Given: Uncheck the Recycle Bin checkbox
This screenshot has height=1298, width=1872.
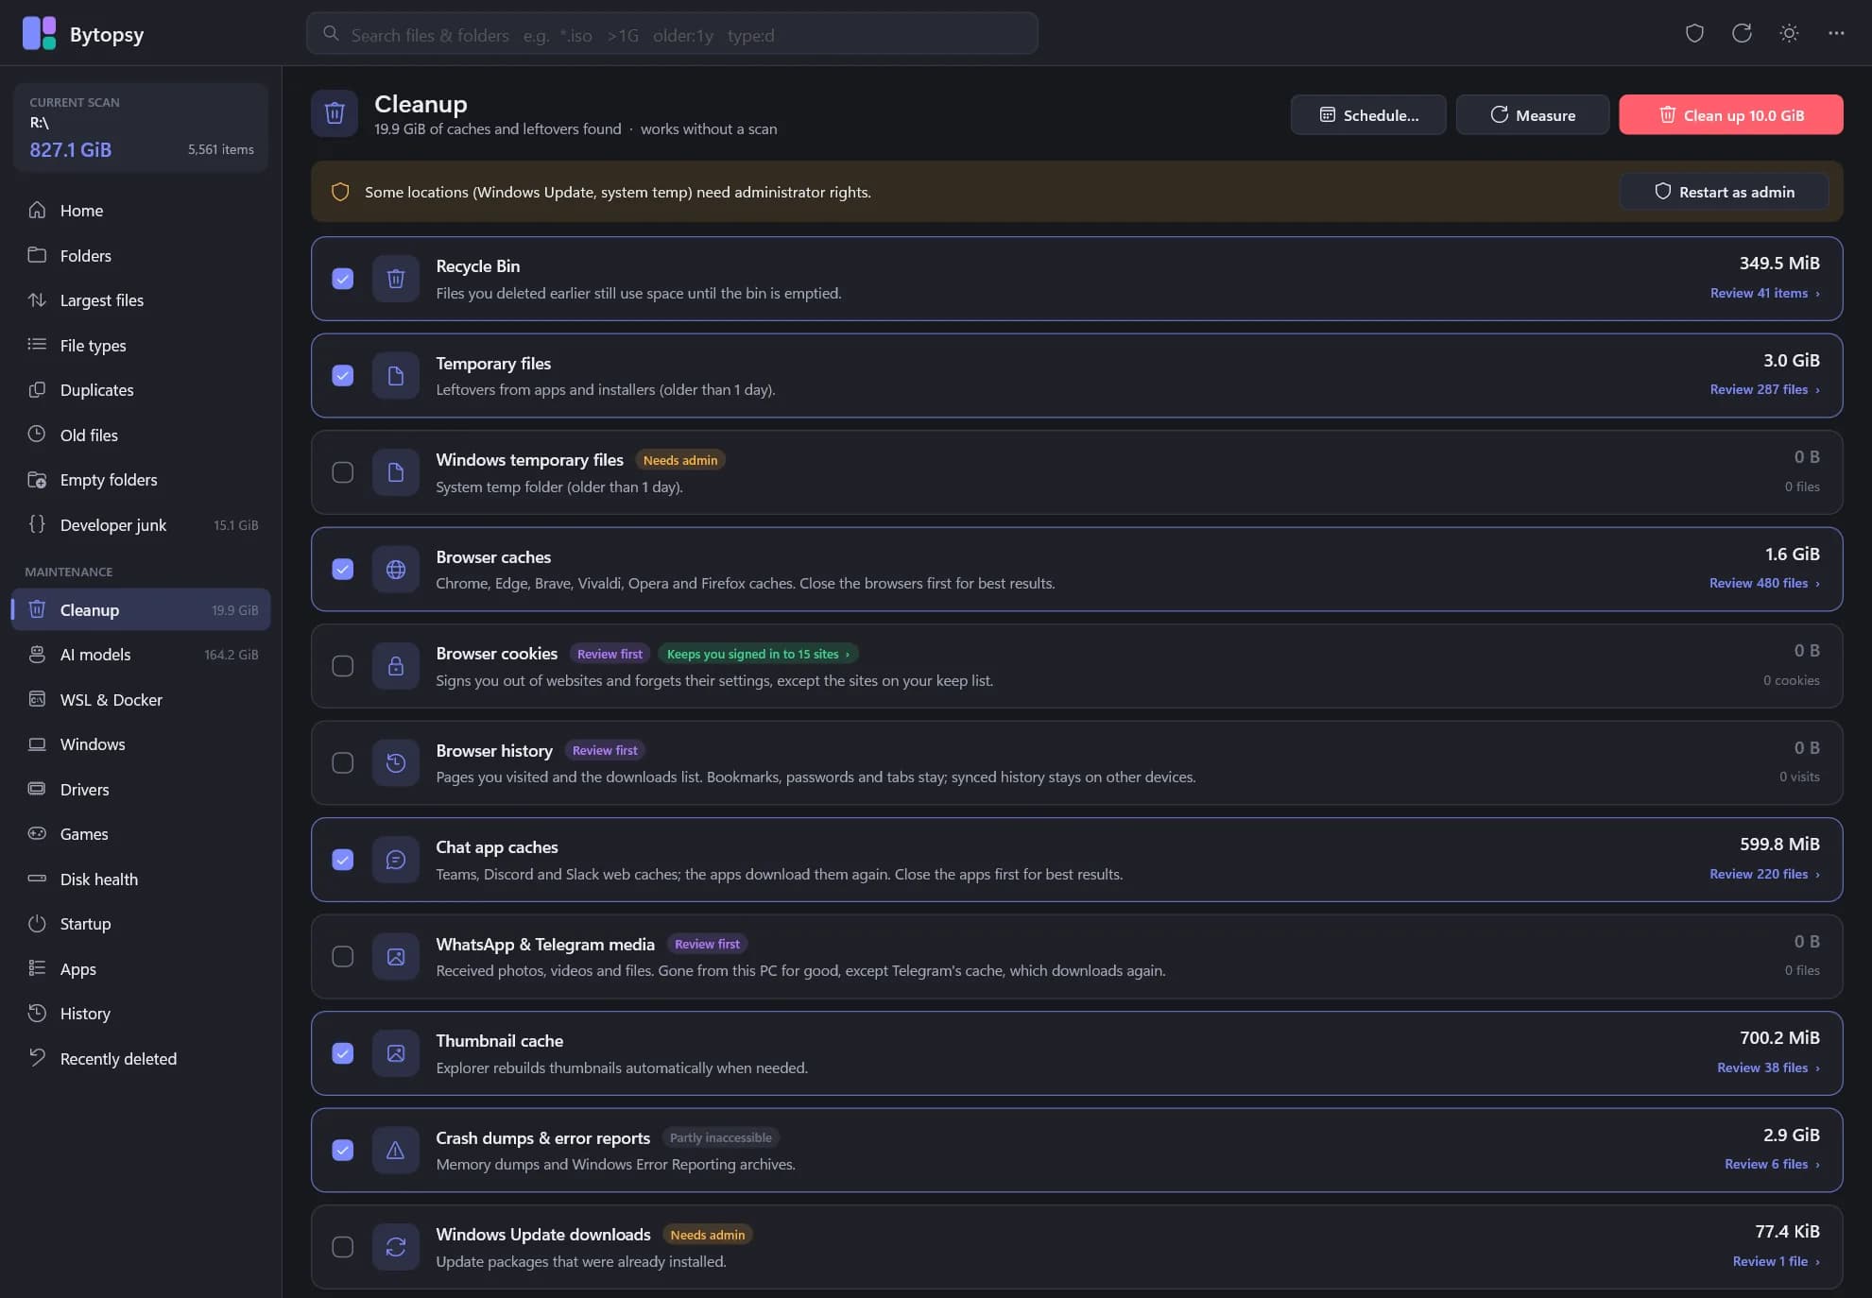Looking at the screenshot, I should pyautogui.click(x=343, y=279).
